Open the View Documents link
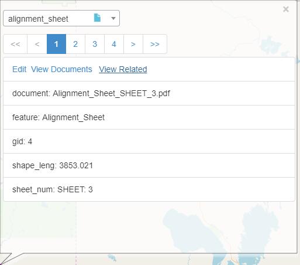Image resolution: width=300 pixels, height=265 pixels. pos(61,69)
